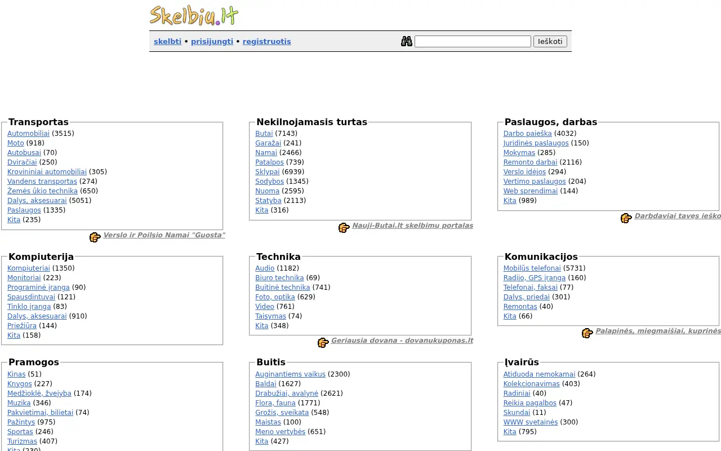
Task: Click hand icon beside Nauji-Butai.lt ad
Action: 344,228
